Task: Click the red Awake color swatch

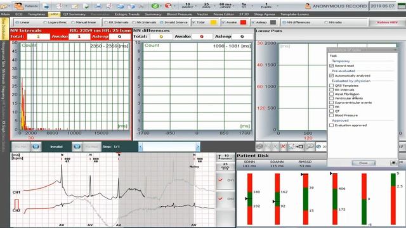Action: coord(243,23)
